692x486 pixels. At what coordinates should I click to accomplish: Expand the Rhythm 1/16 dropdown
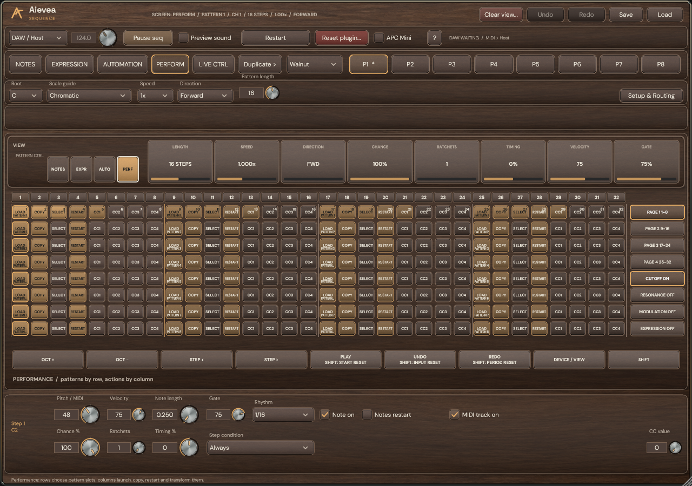click(283, 415)
